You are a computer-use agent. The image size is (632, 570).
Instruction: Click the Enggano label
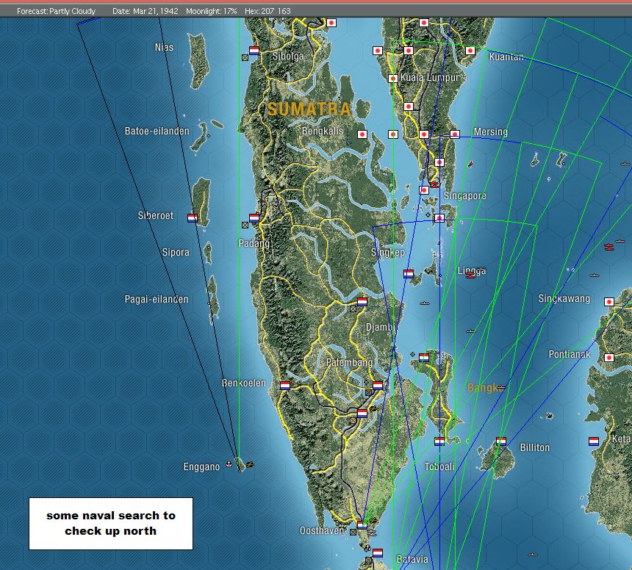coord(201,467)
